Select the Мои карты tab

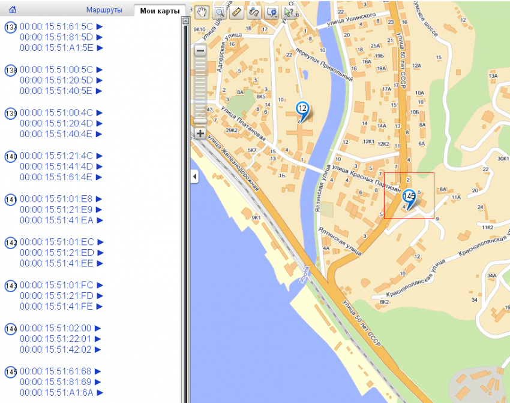160,10
